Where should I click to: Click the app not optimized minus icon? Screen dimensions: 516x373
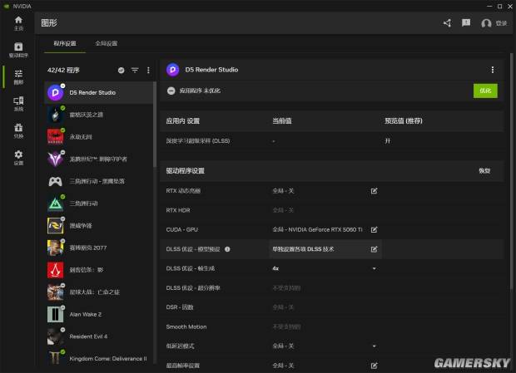171,91
